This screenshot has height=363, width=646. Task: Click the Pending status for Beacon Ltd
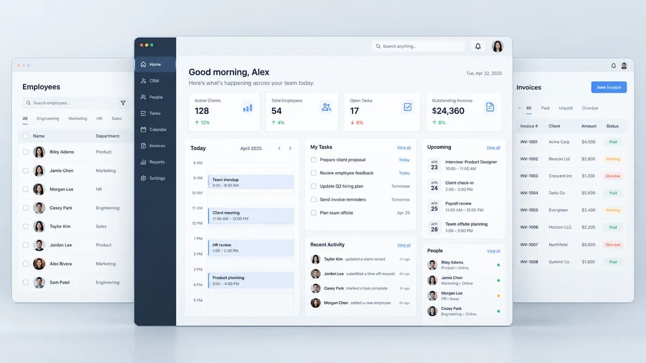tap(613, 159)
